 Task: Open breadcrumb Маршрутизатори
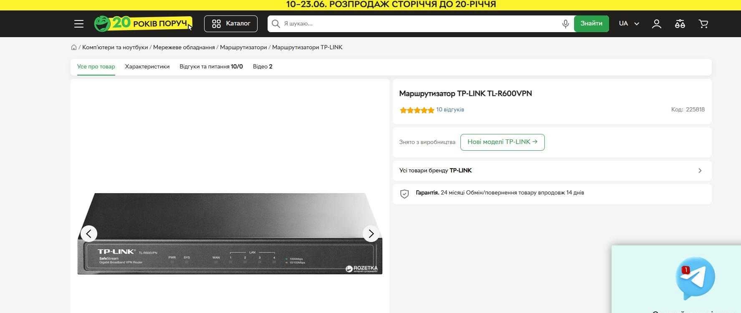[243, 47]
